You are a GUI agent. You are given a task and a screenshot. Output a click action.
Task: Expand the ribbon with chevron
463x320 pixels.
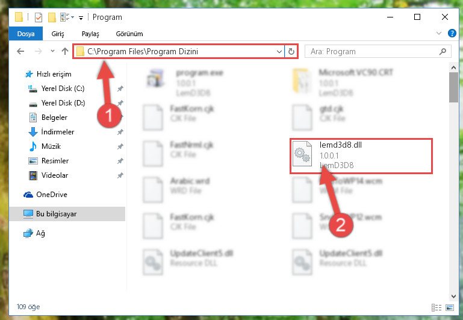pyautogui.click(x=439, y=33)
